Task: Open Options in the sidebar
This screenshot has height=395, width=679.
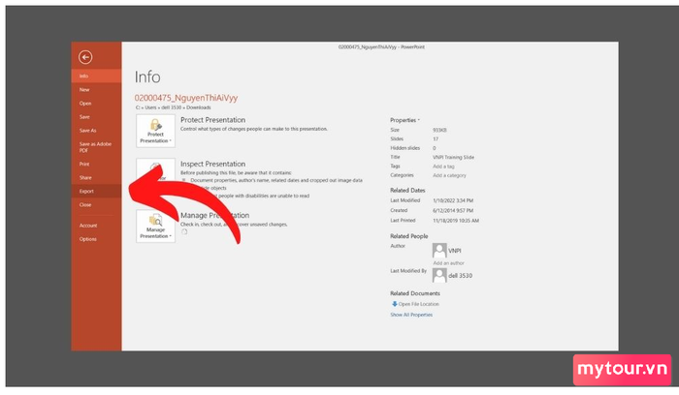Action: tap(96, 239)
